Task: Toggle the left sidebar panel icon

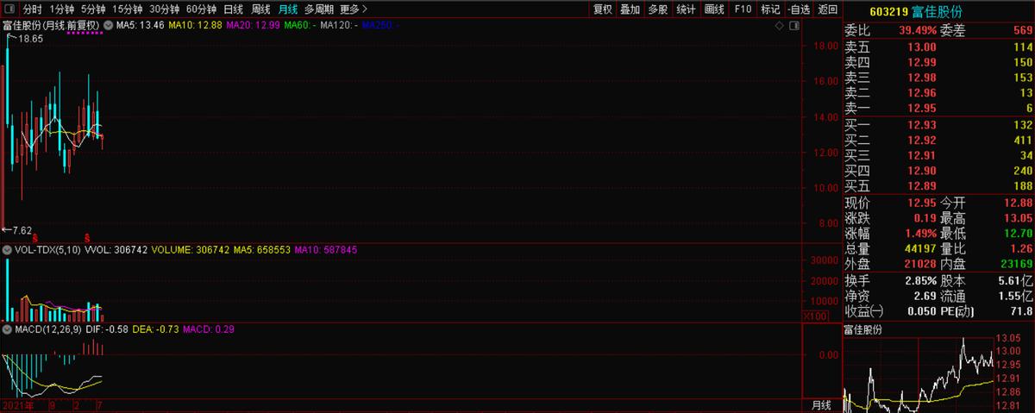Action: [x=8, y=9]
